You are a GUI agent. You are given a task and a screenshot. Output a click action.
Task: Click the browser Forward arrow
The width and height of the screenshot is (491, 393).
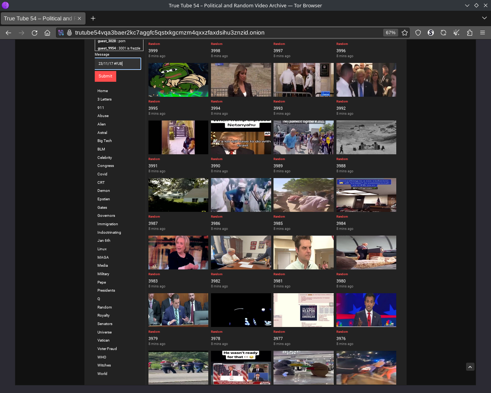(x=21, y=33)
